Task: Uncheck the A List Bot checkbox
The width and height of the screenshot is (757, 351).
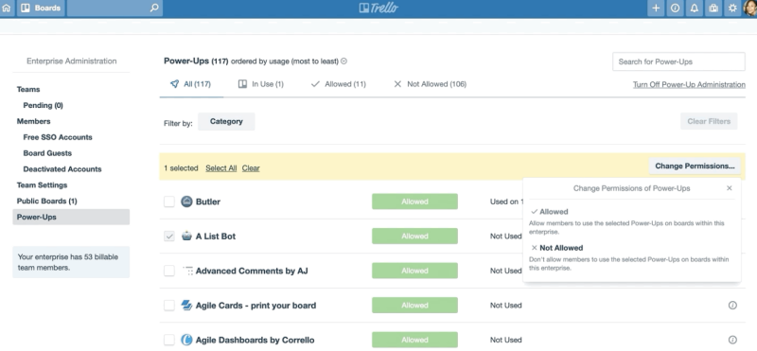Action: click(x=169, y=237)
